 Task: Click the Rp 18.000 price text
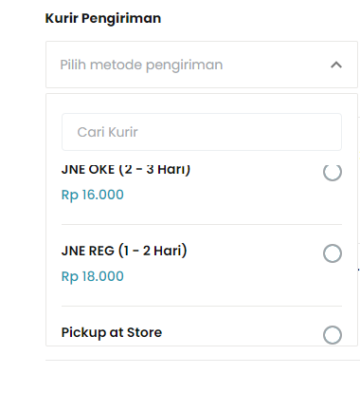(x=92, y=276)
